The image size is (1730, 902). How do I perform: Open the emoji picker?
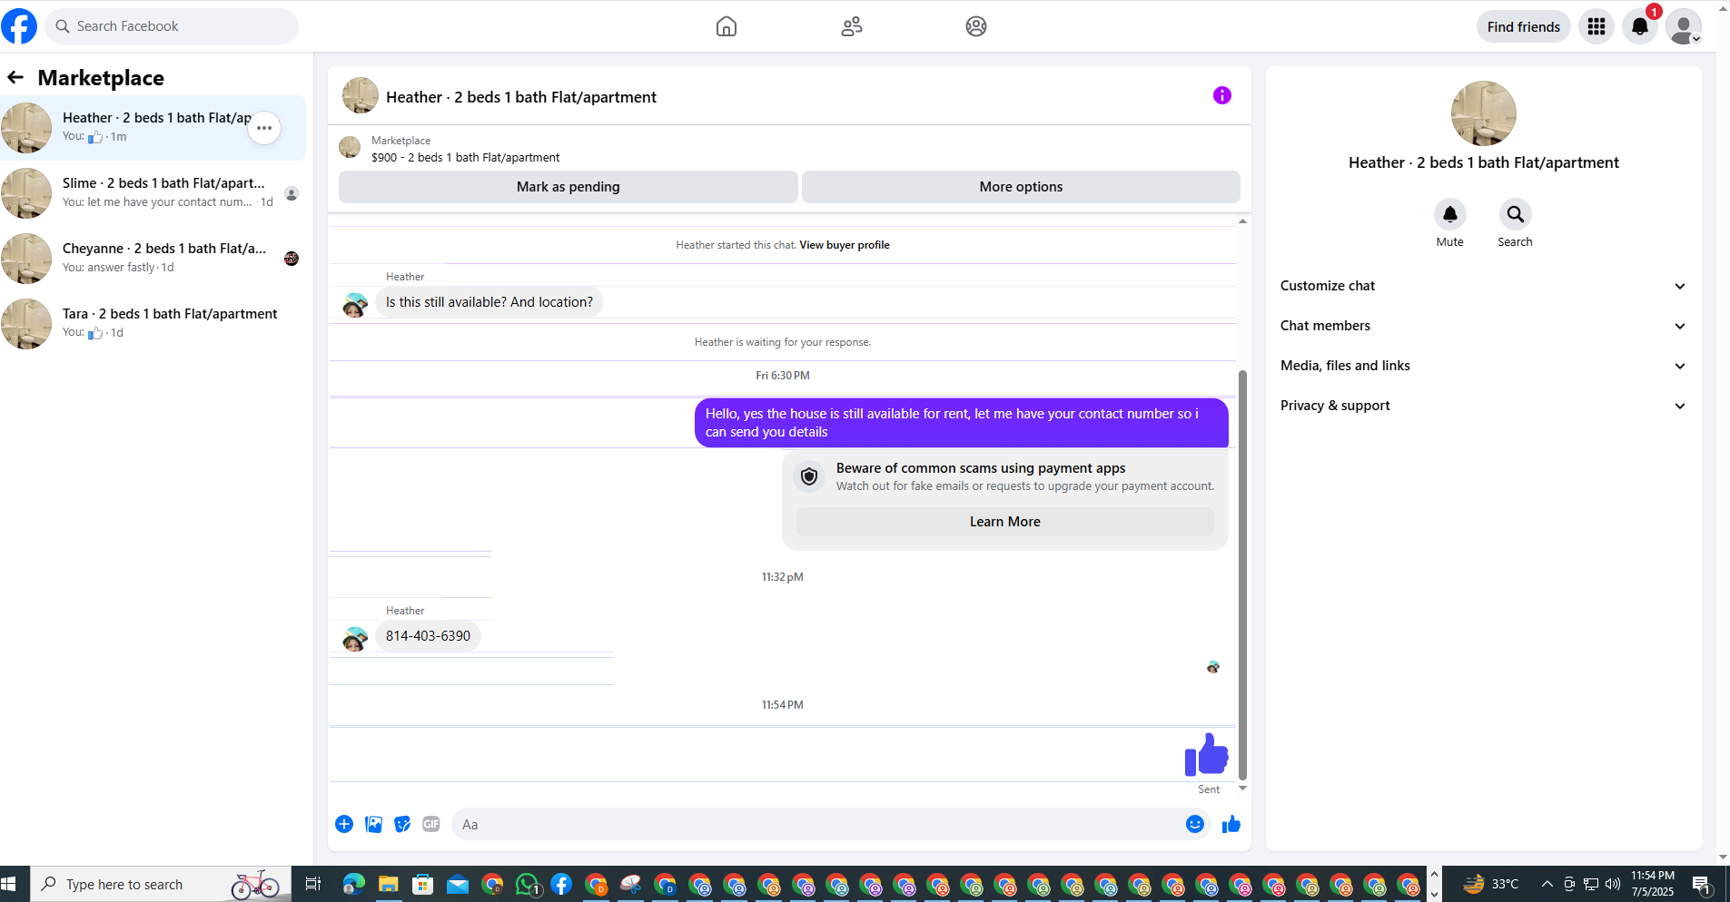1195,824
